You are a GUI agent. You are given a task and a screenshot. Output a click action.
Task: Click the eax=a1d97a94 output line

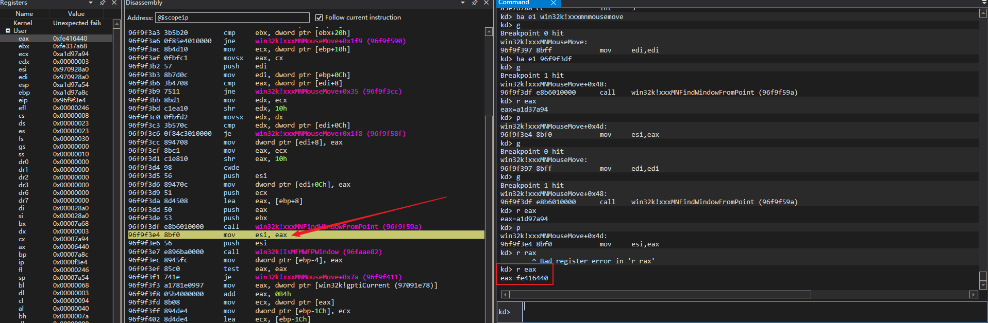coord(524,219)
